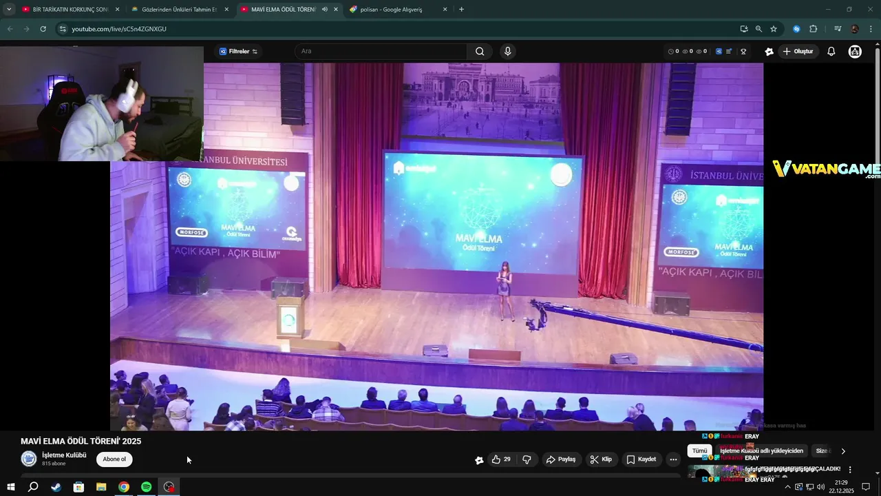Open the Windows notification center

(866, 487)
